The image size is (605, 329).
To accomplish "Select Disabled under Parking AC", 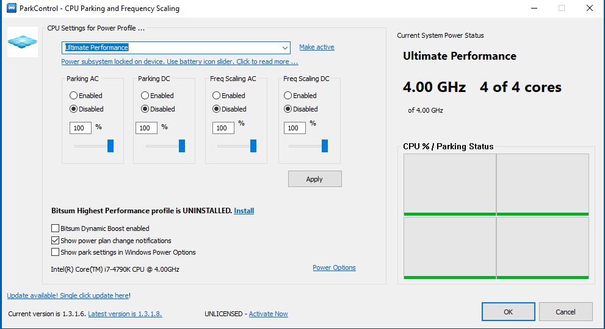I will coord(73,109).
